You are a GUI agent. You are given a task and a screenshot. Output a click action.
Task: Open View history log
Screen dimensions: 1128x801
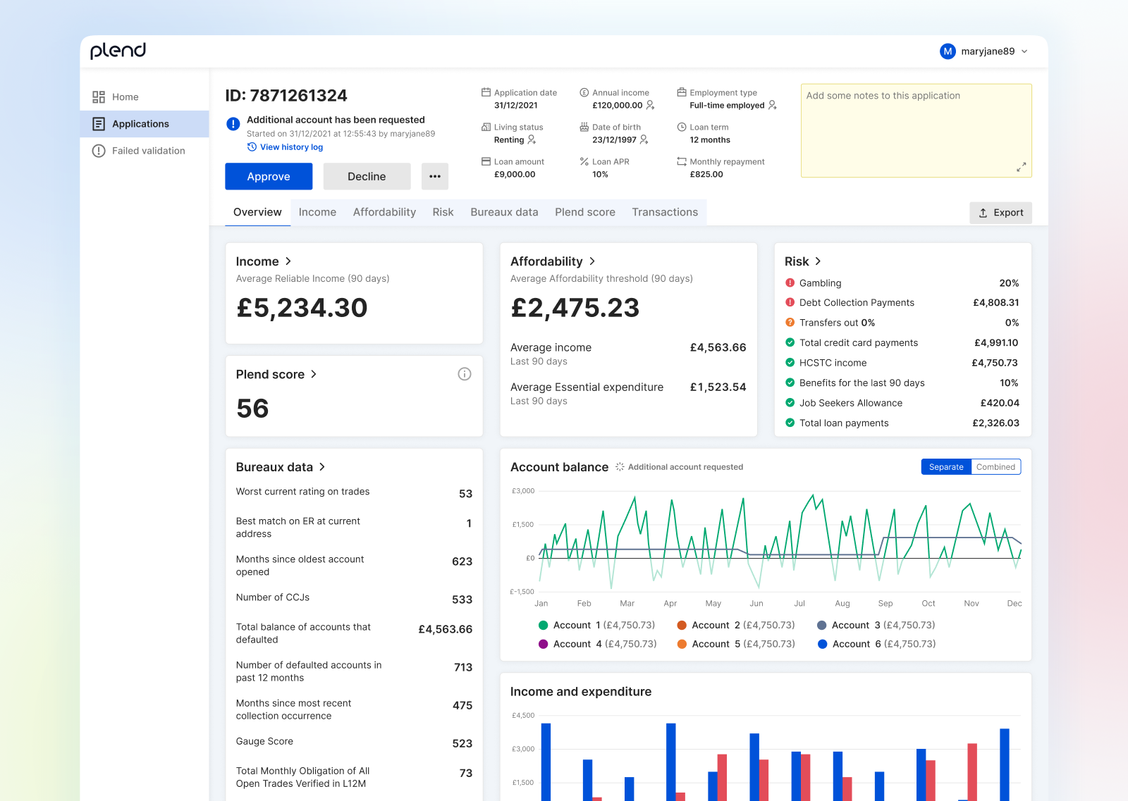(291, 147)
